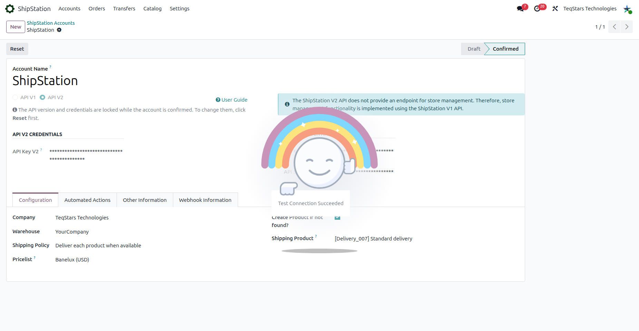Select the API V1 radio button

pyautogui.click(x=15, y=97)
